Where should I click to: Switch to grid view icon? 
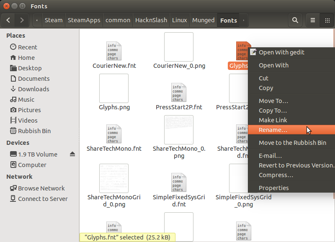(x=327, y=20)
